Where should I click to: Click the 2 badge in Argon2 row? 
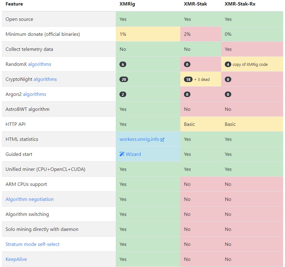123,94
